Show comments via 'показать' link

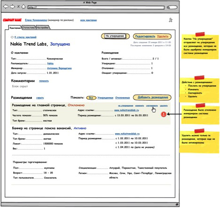(44, 81)
